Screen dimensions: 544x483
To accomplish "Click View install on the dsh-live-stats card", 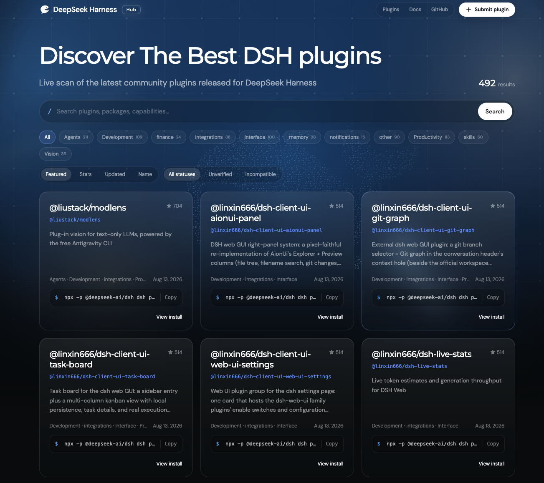I will pyautogui.click(x=491, y=463).
